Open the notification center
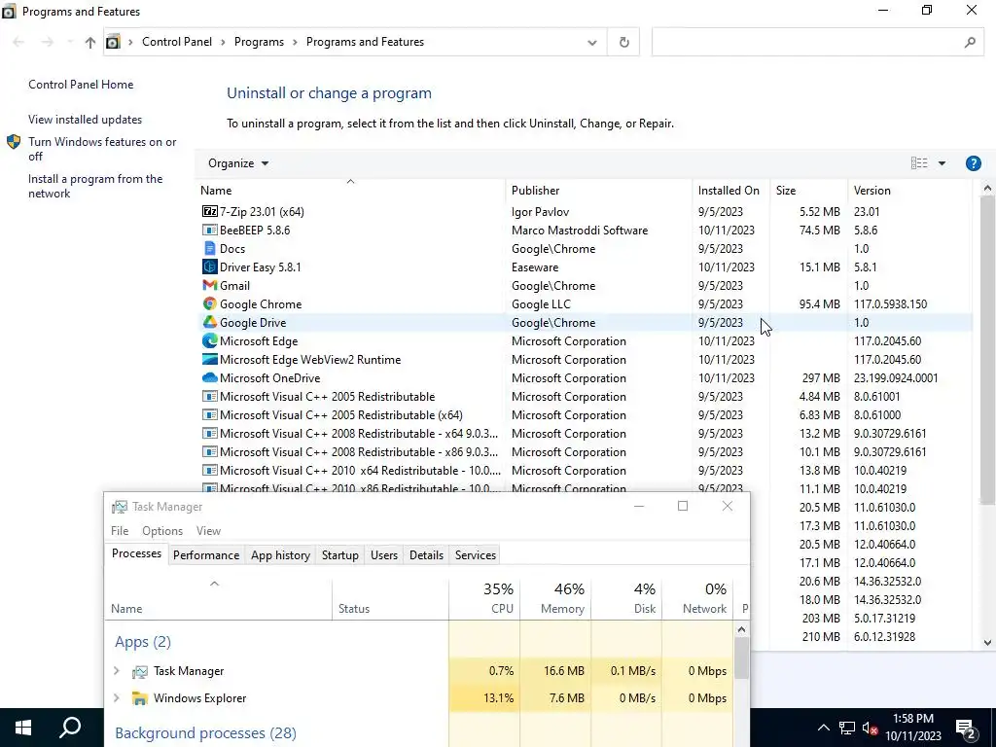This screenshot has height=747, width=996. pos(966,729)
